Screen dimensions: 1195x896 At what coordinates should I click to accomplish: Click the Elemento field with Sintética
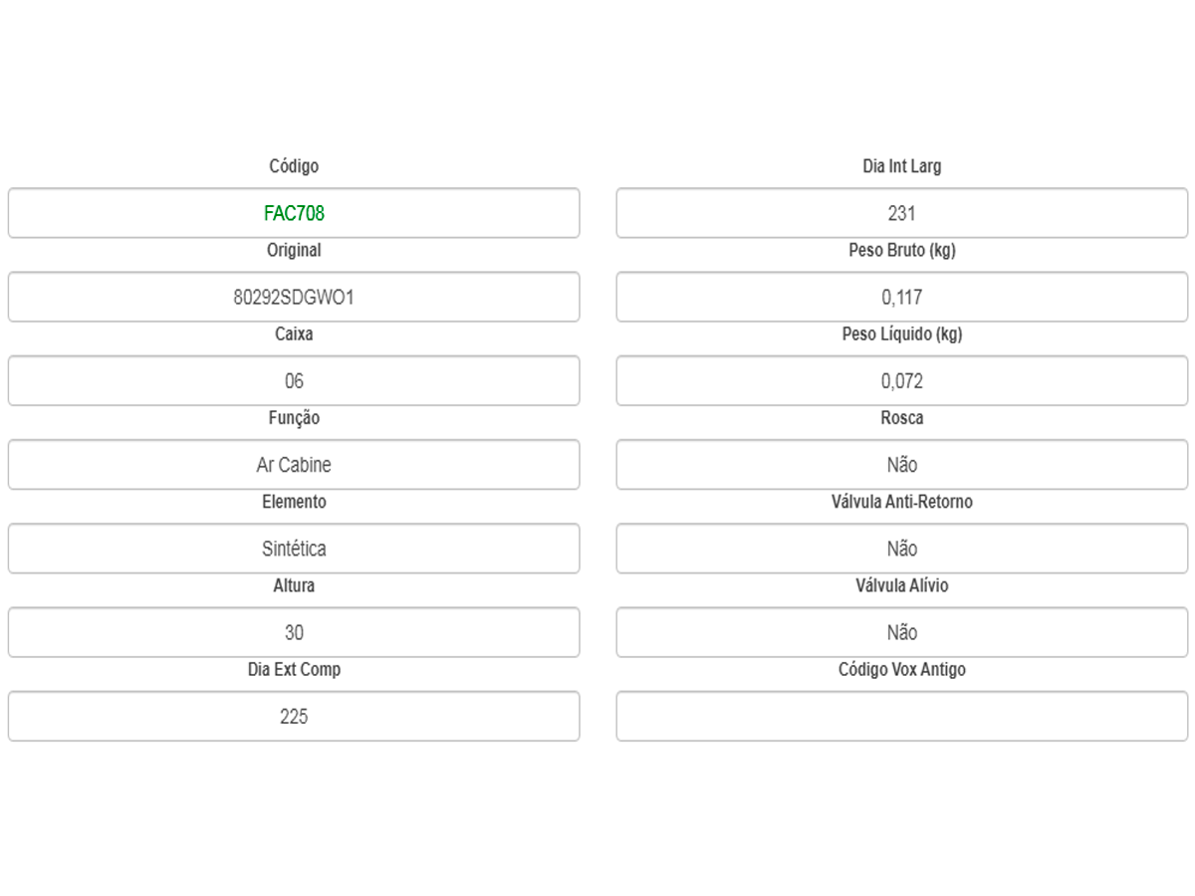coord(294,548)
